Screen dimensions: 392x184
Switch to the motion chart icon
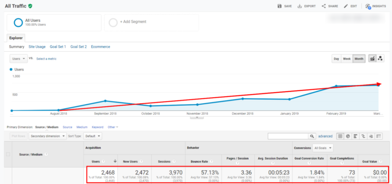click(x=380, y=59)
